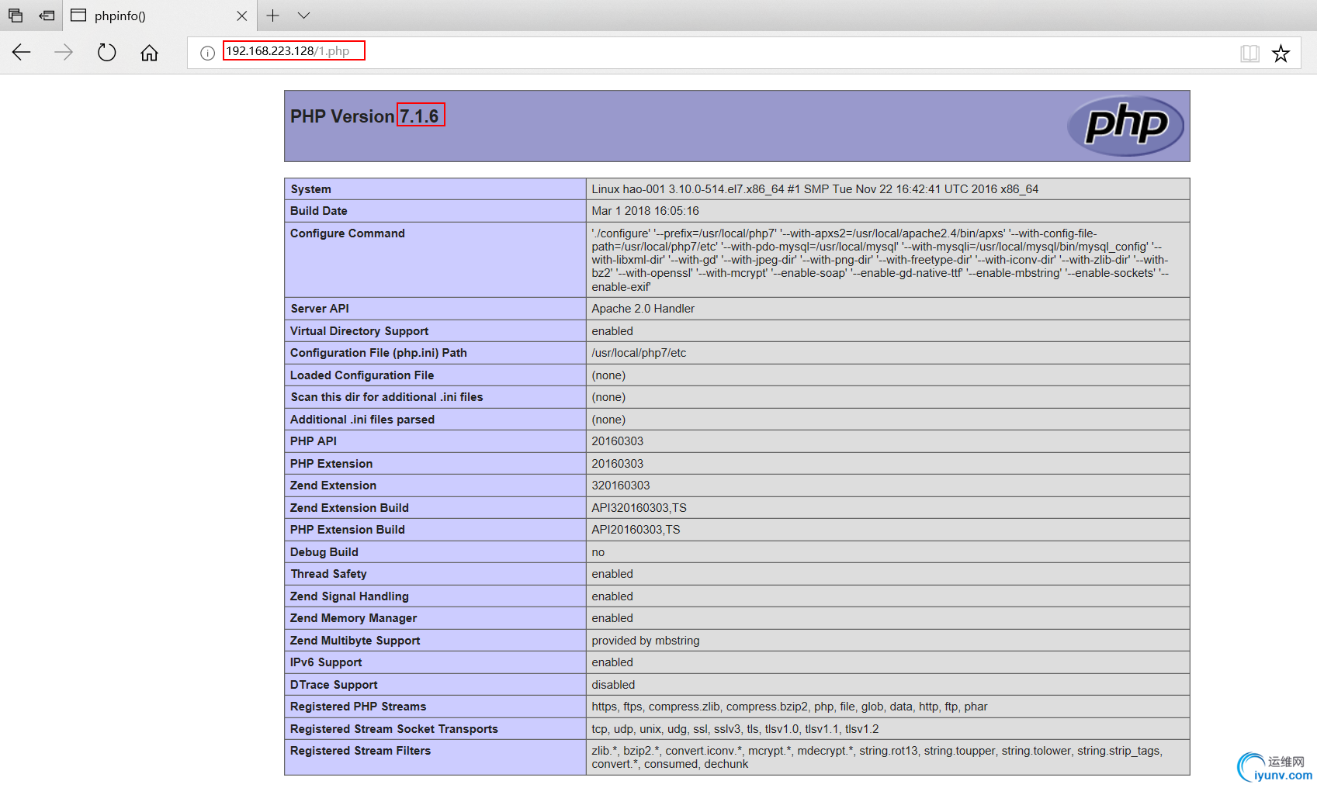1317x788 pixels.
Task: Open the tabs you've set aside icon
Action: [x=16, y=16]
